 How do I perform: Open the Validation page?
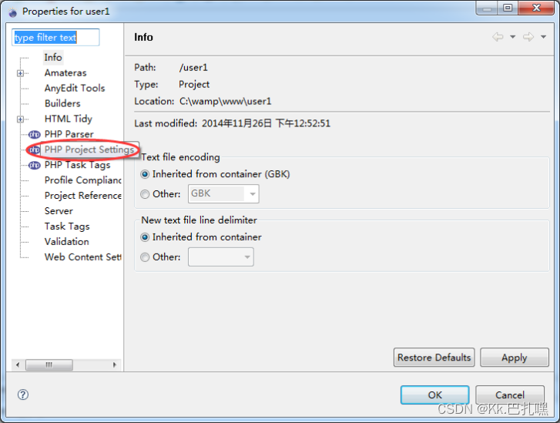[67, 242]
